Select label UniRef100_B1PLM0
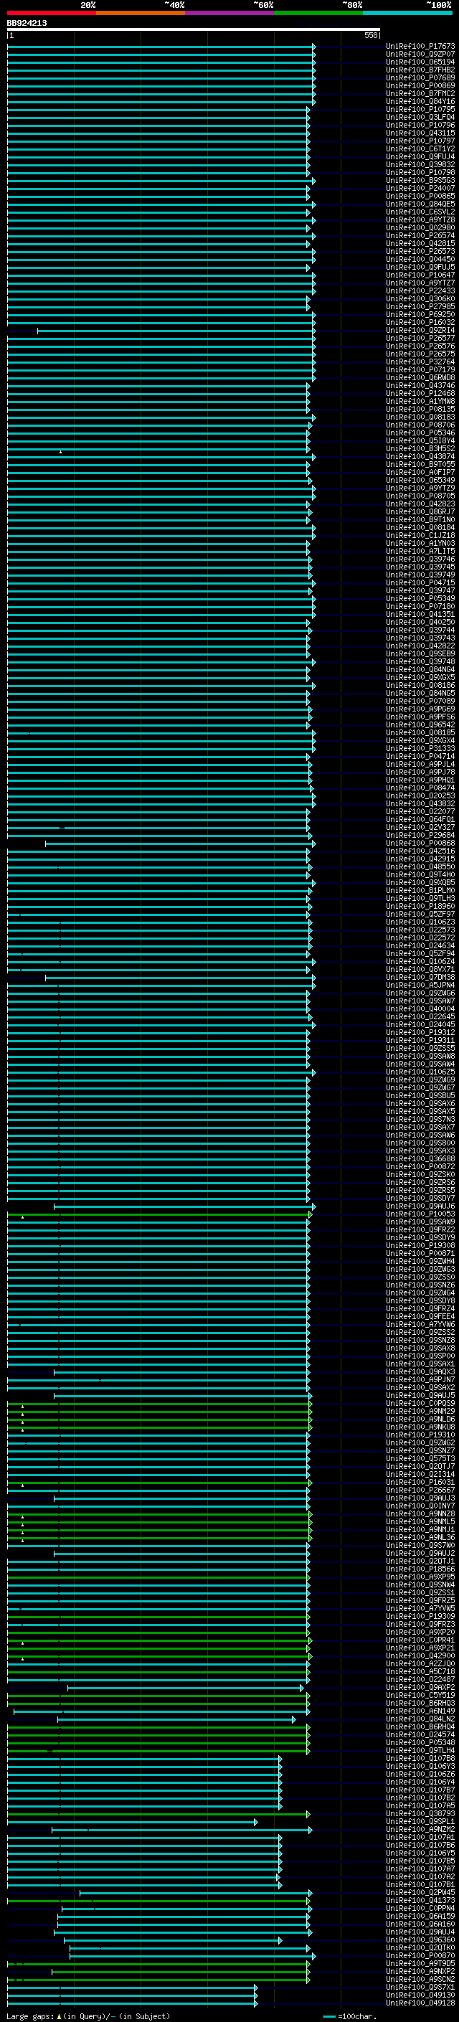The height and width of the screenshot is (2022, 459). pyautogui.click(x=420, y=891)
